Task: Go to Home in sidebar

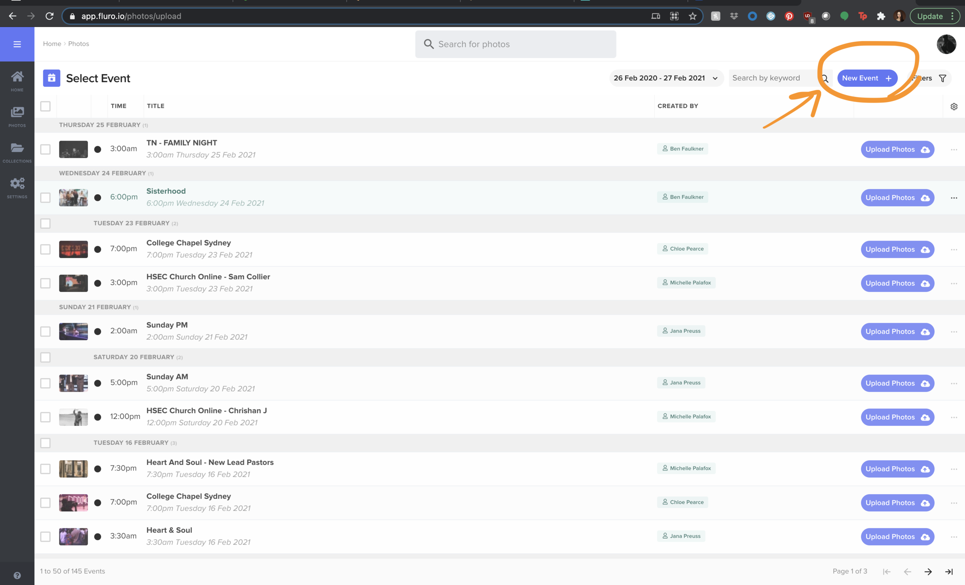Action: coord(17,81)
